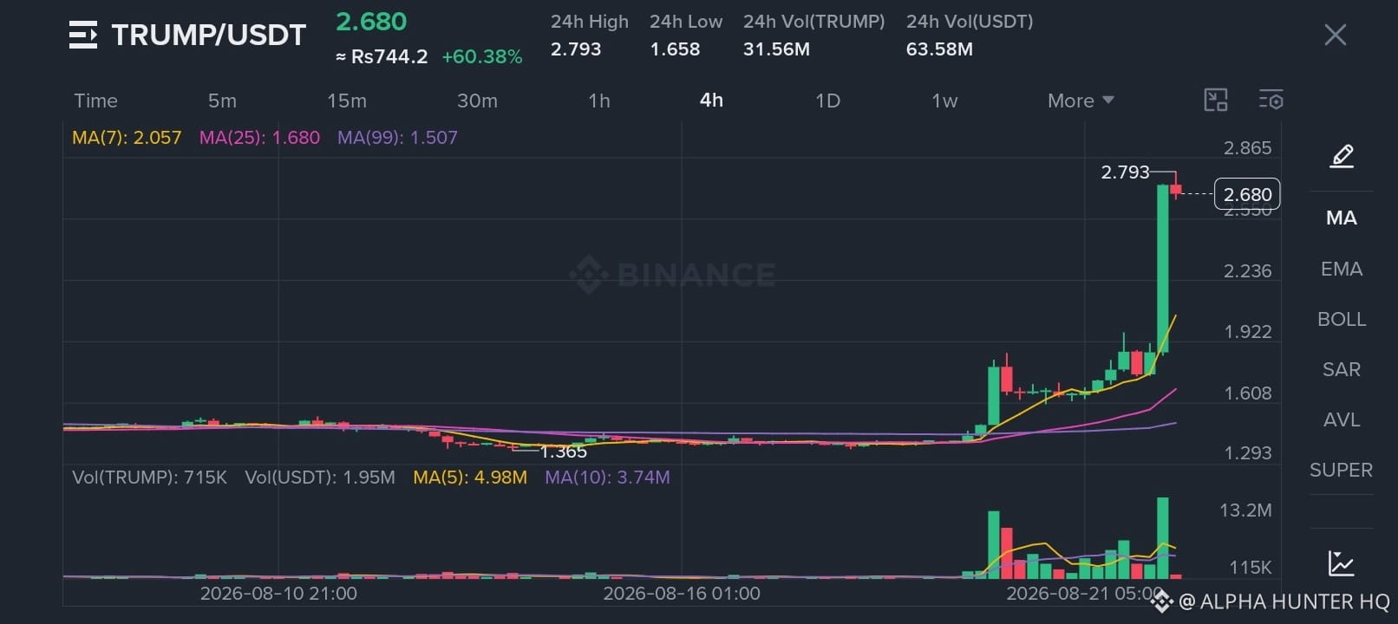Viewport: 1398px width, 624px height.
Task: Click the 2026-08-10 21:00 date label
Action: click(x=278, y=594)
